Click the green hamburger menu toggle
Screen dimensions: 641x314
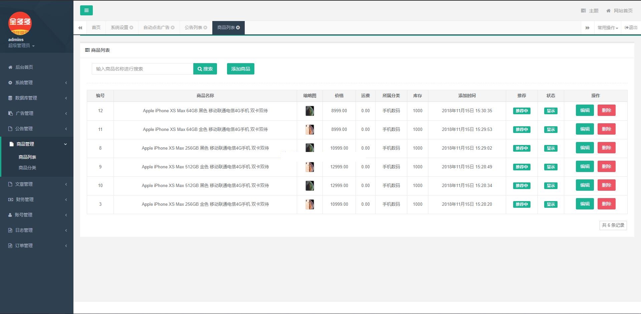tap(86, 10)
